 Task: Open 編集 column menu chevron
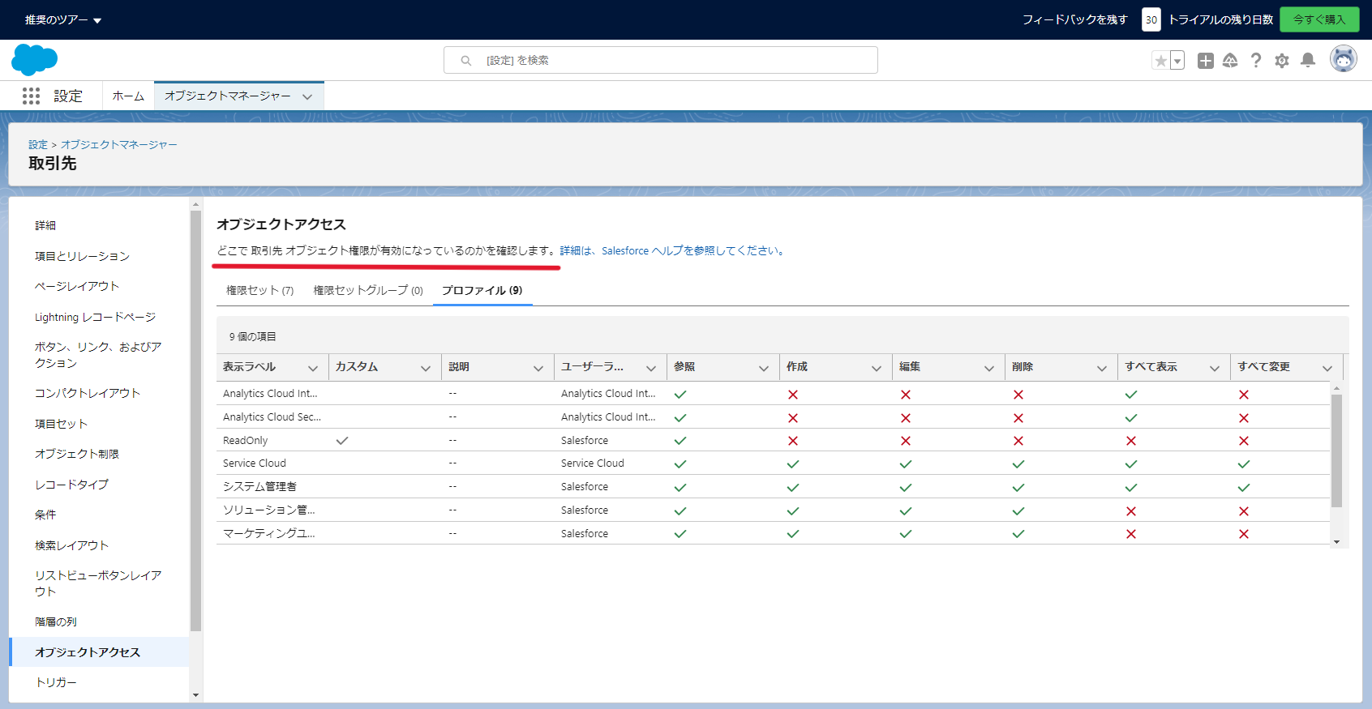pyautogui.click(x=989, y=369)
